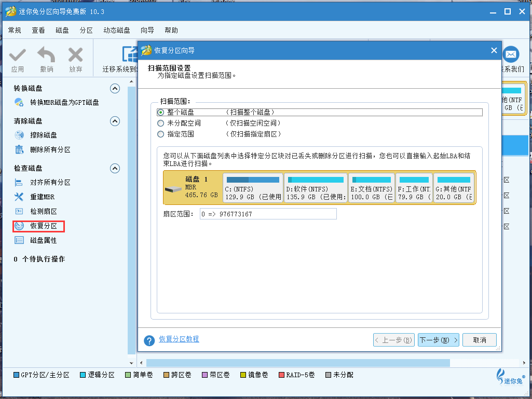Screen dimensions: 532x399
Task: Select the 整个磁盘 (full disk) radio button
Action: click(160, 112)
